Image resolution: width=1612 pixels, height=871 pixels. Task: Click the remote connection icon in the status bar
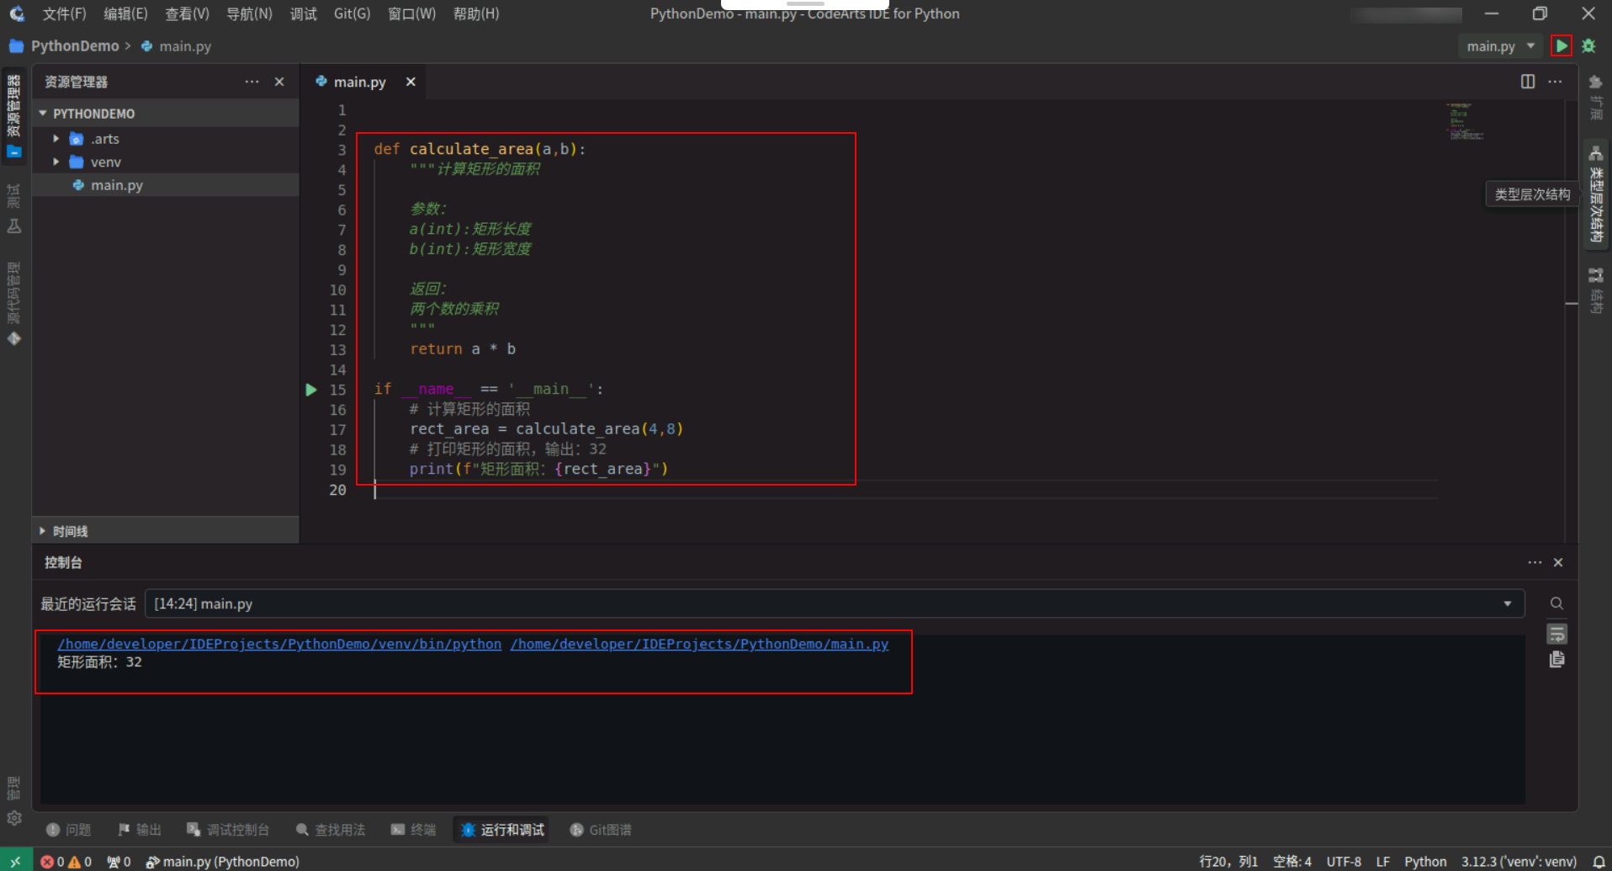15,861
